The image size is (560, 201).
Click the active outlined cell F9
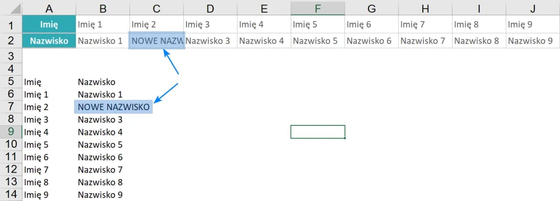[x=318, y=132]
